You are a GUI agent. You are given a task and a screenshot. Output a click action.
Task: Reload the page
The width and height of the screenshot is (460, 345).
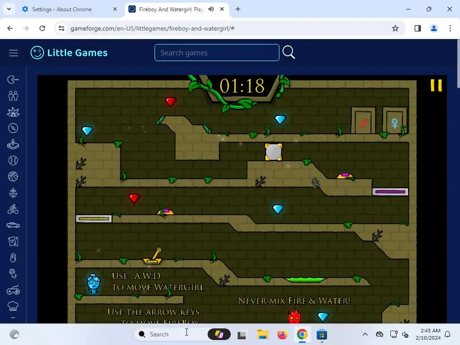pyautogui.click(x=42, y=28)
